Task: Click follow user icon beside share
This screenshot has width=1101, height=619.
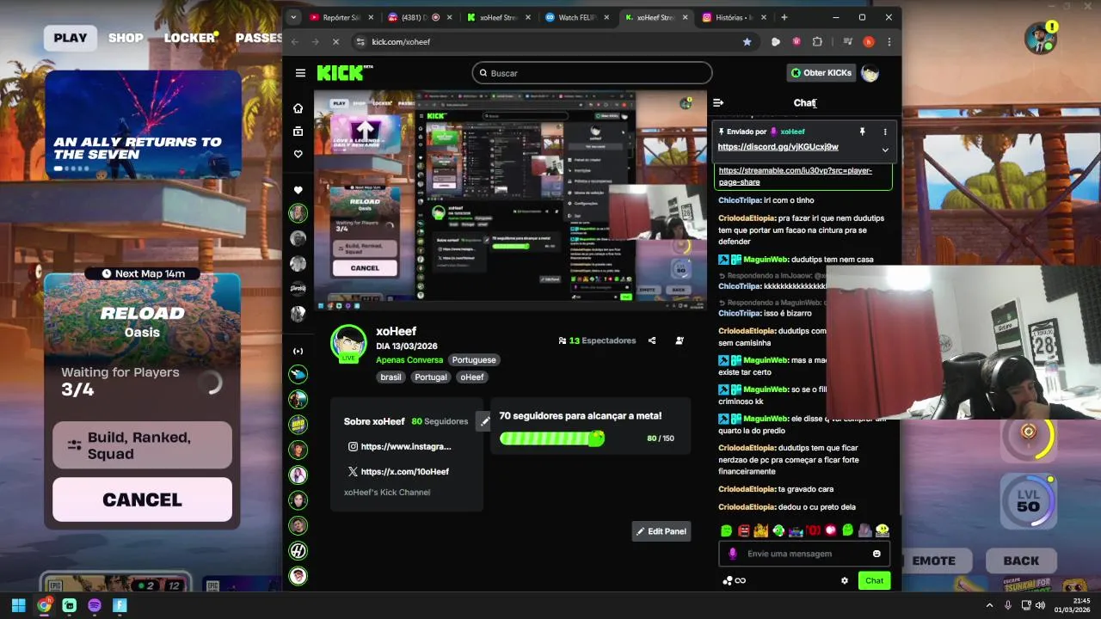Action: pos(680,340)
